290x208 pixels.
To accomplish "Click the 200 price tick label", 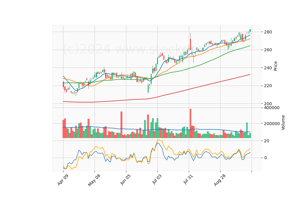I will (268, 104).
